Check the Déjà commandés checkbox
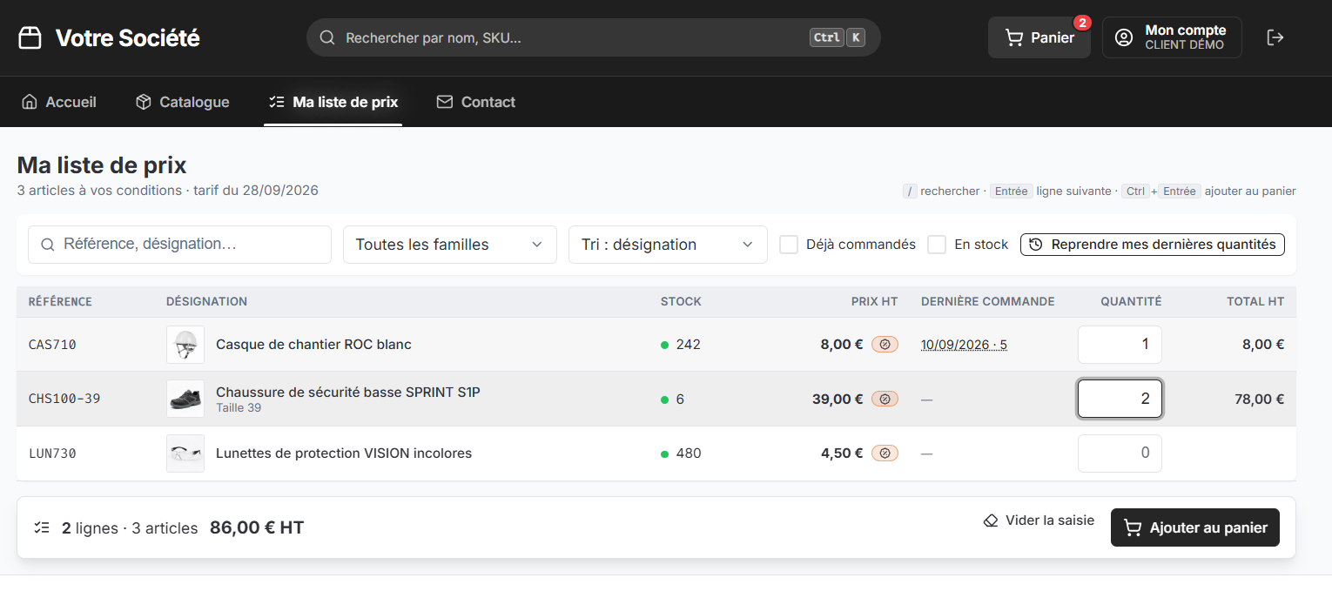 [x=789, y=245]
